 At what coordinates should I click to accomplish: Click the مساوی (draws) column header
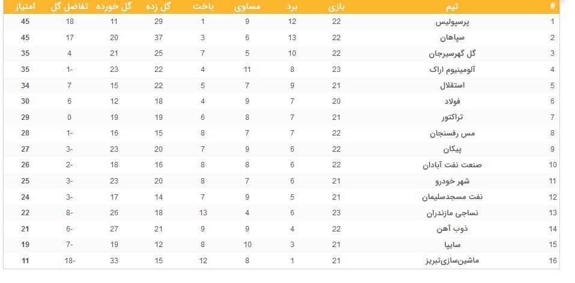coord(248,7)
